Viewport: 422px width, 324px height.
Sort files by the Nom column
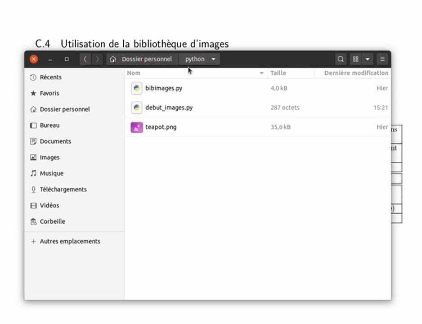point(193,73)
